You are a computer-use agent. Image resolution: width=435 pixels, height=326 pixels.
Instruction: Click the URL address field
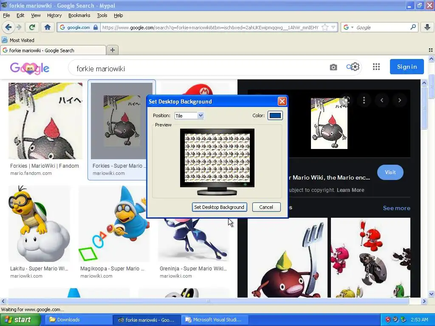(x=211, y=27)
